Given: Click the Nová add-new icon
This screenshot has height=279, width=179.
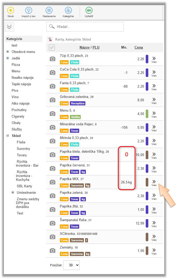Looking at the screenshot, I should pyautogui.click(x=11, y=11).
